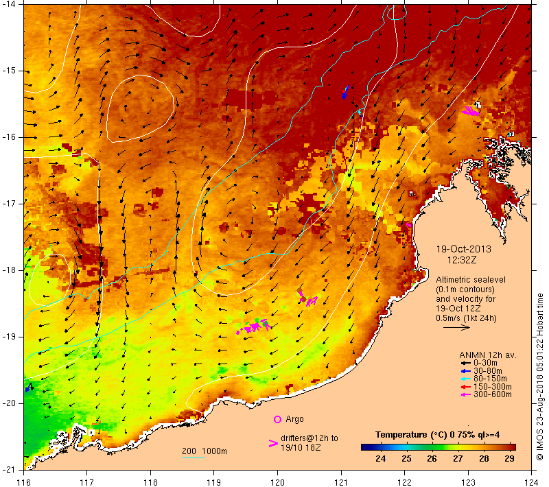This screenshot has height=487, width=549.
Task: Click the -15 latitude axis label
Action: pyautogui.click(x=9, y=71)
